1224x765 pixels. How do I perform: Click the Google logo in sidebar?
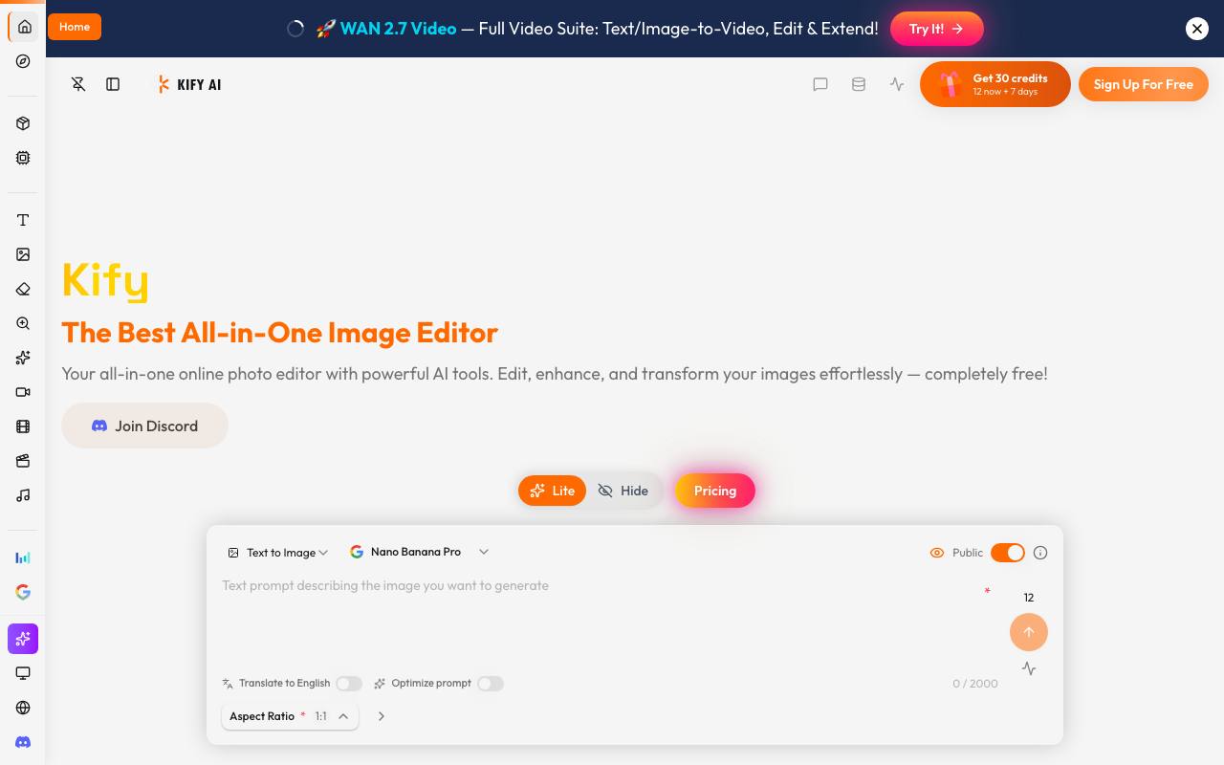point(23,592)
